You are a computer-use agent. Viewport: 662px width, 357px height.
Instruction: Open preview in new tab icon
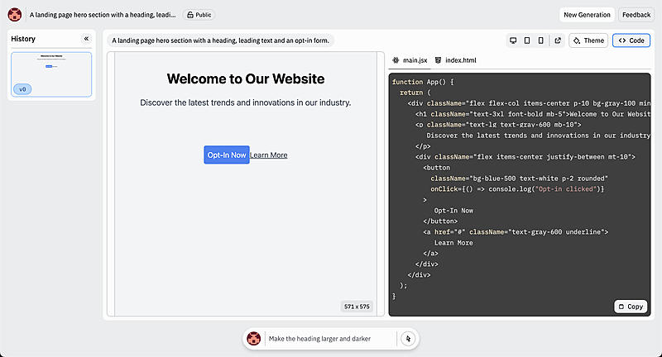click(558, 40)
